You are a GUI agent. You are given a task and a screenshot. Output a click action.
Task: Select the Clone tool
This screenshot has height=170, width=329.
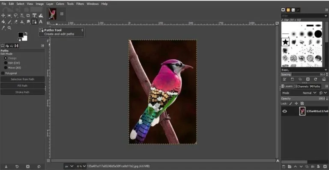coord(22,22)
